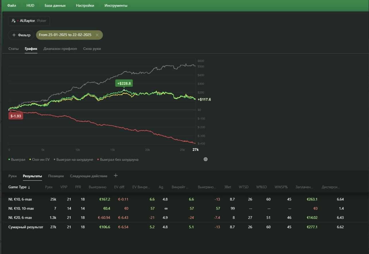Open the Руки tab in lower panel
The image size is (369, 254).
point(12,176)
